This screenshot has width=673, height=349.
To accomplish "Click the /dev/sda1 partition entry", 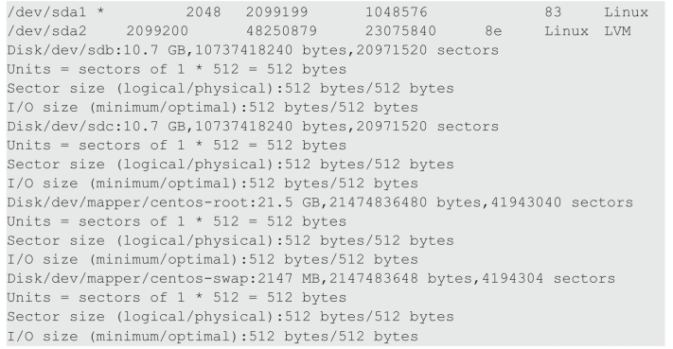I will pyautogui.click(x=328, y=12).
